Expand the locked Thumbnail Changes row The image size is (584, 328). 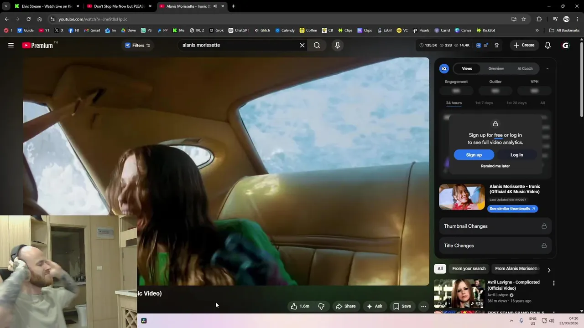[495, 226]
